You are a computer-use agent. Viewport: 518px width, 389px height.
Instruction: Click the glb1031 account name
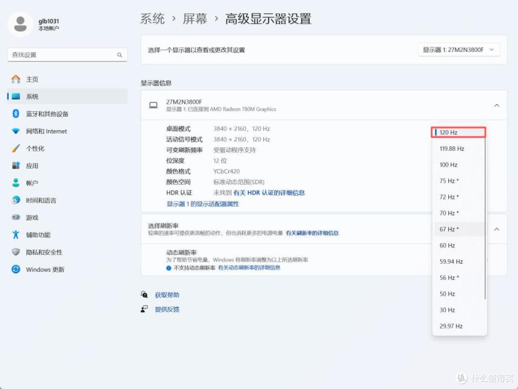click(x=48, y=21)
